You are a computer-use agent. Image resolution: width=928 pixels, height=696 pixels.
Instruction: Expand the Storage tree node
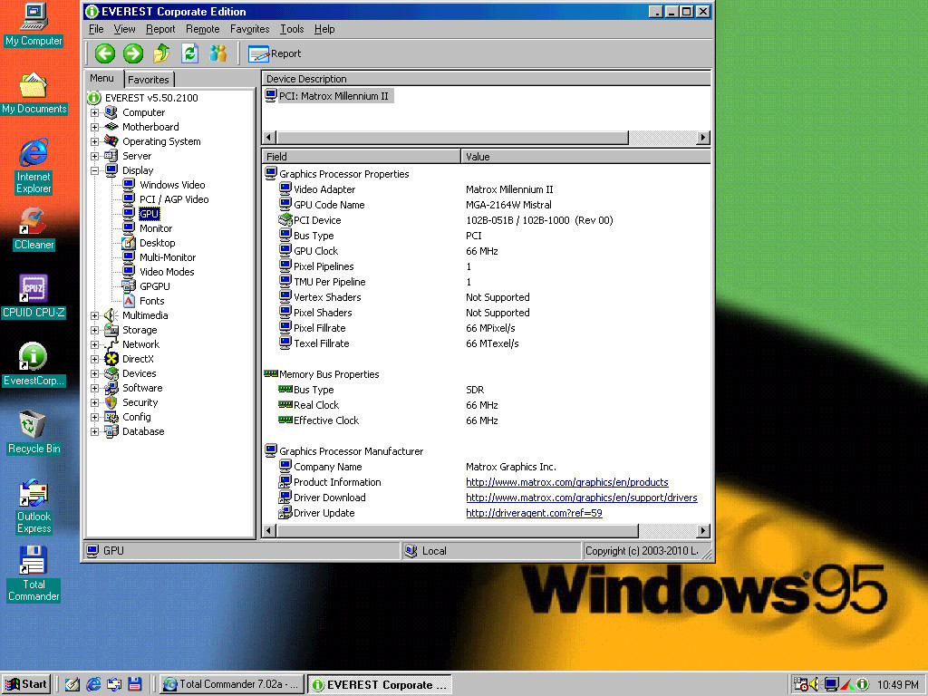94,330
